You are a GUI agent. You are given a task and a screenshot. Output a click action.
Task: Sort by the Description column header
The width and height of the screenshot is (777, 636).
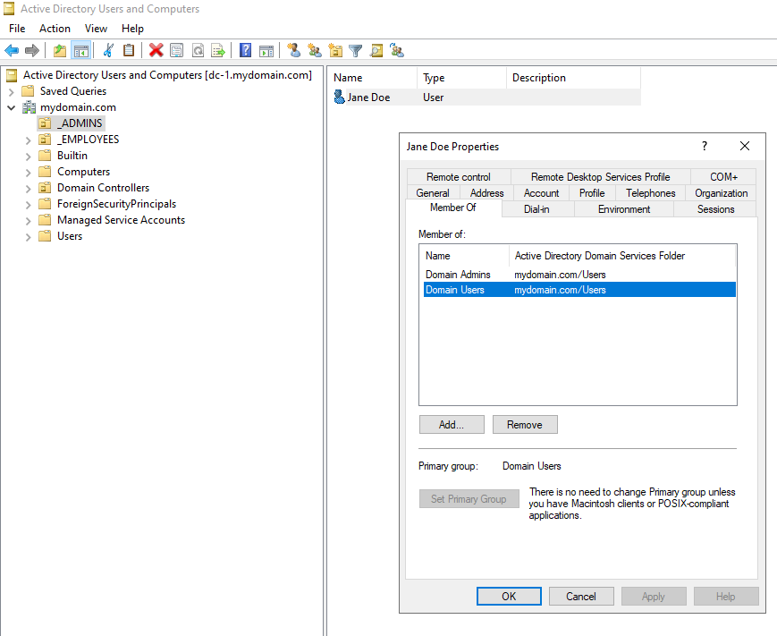click(573, 78)
